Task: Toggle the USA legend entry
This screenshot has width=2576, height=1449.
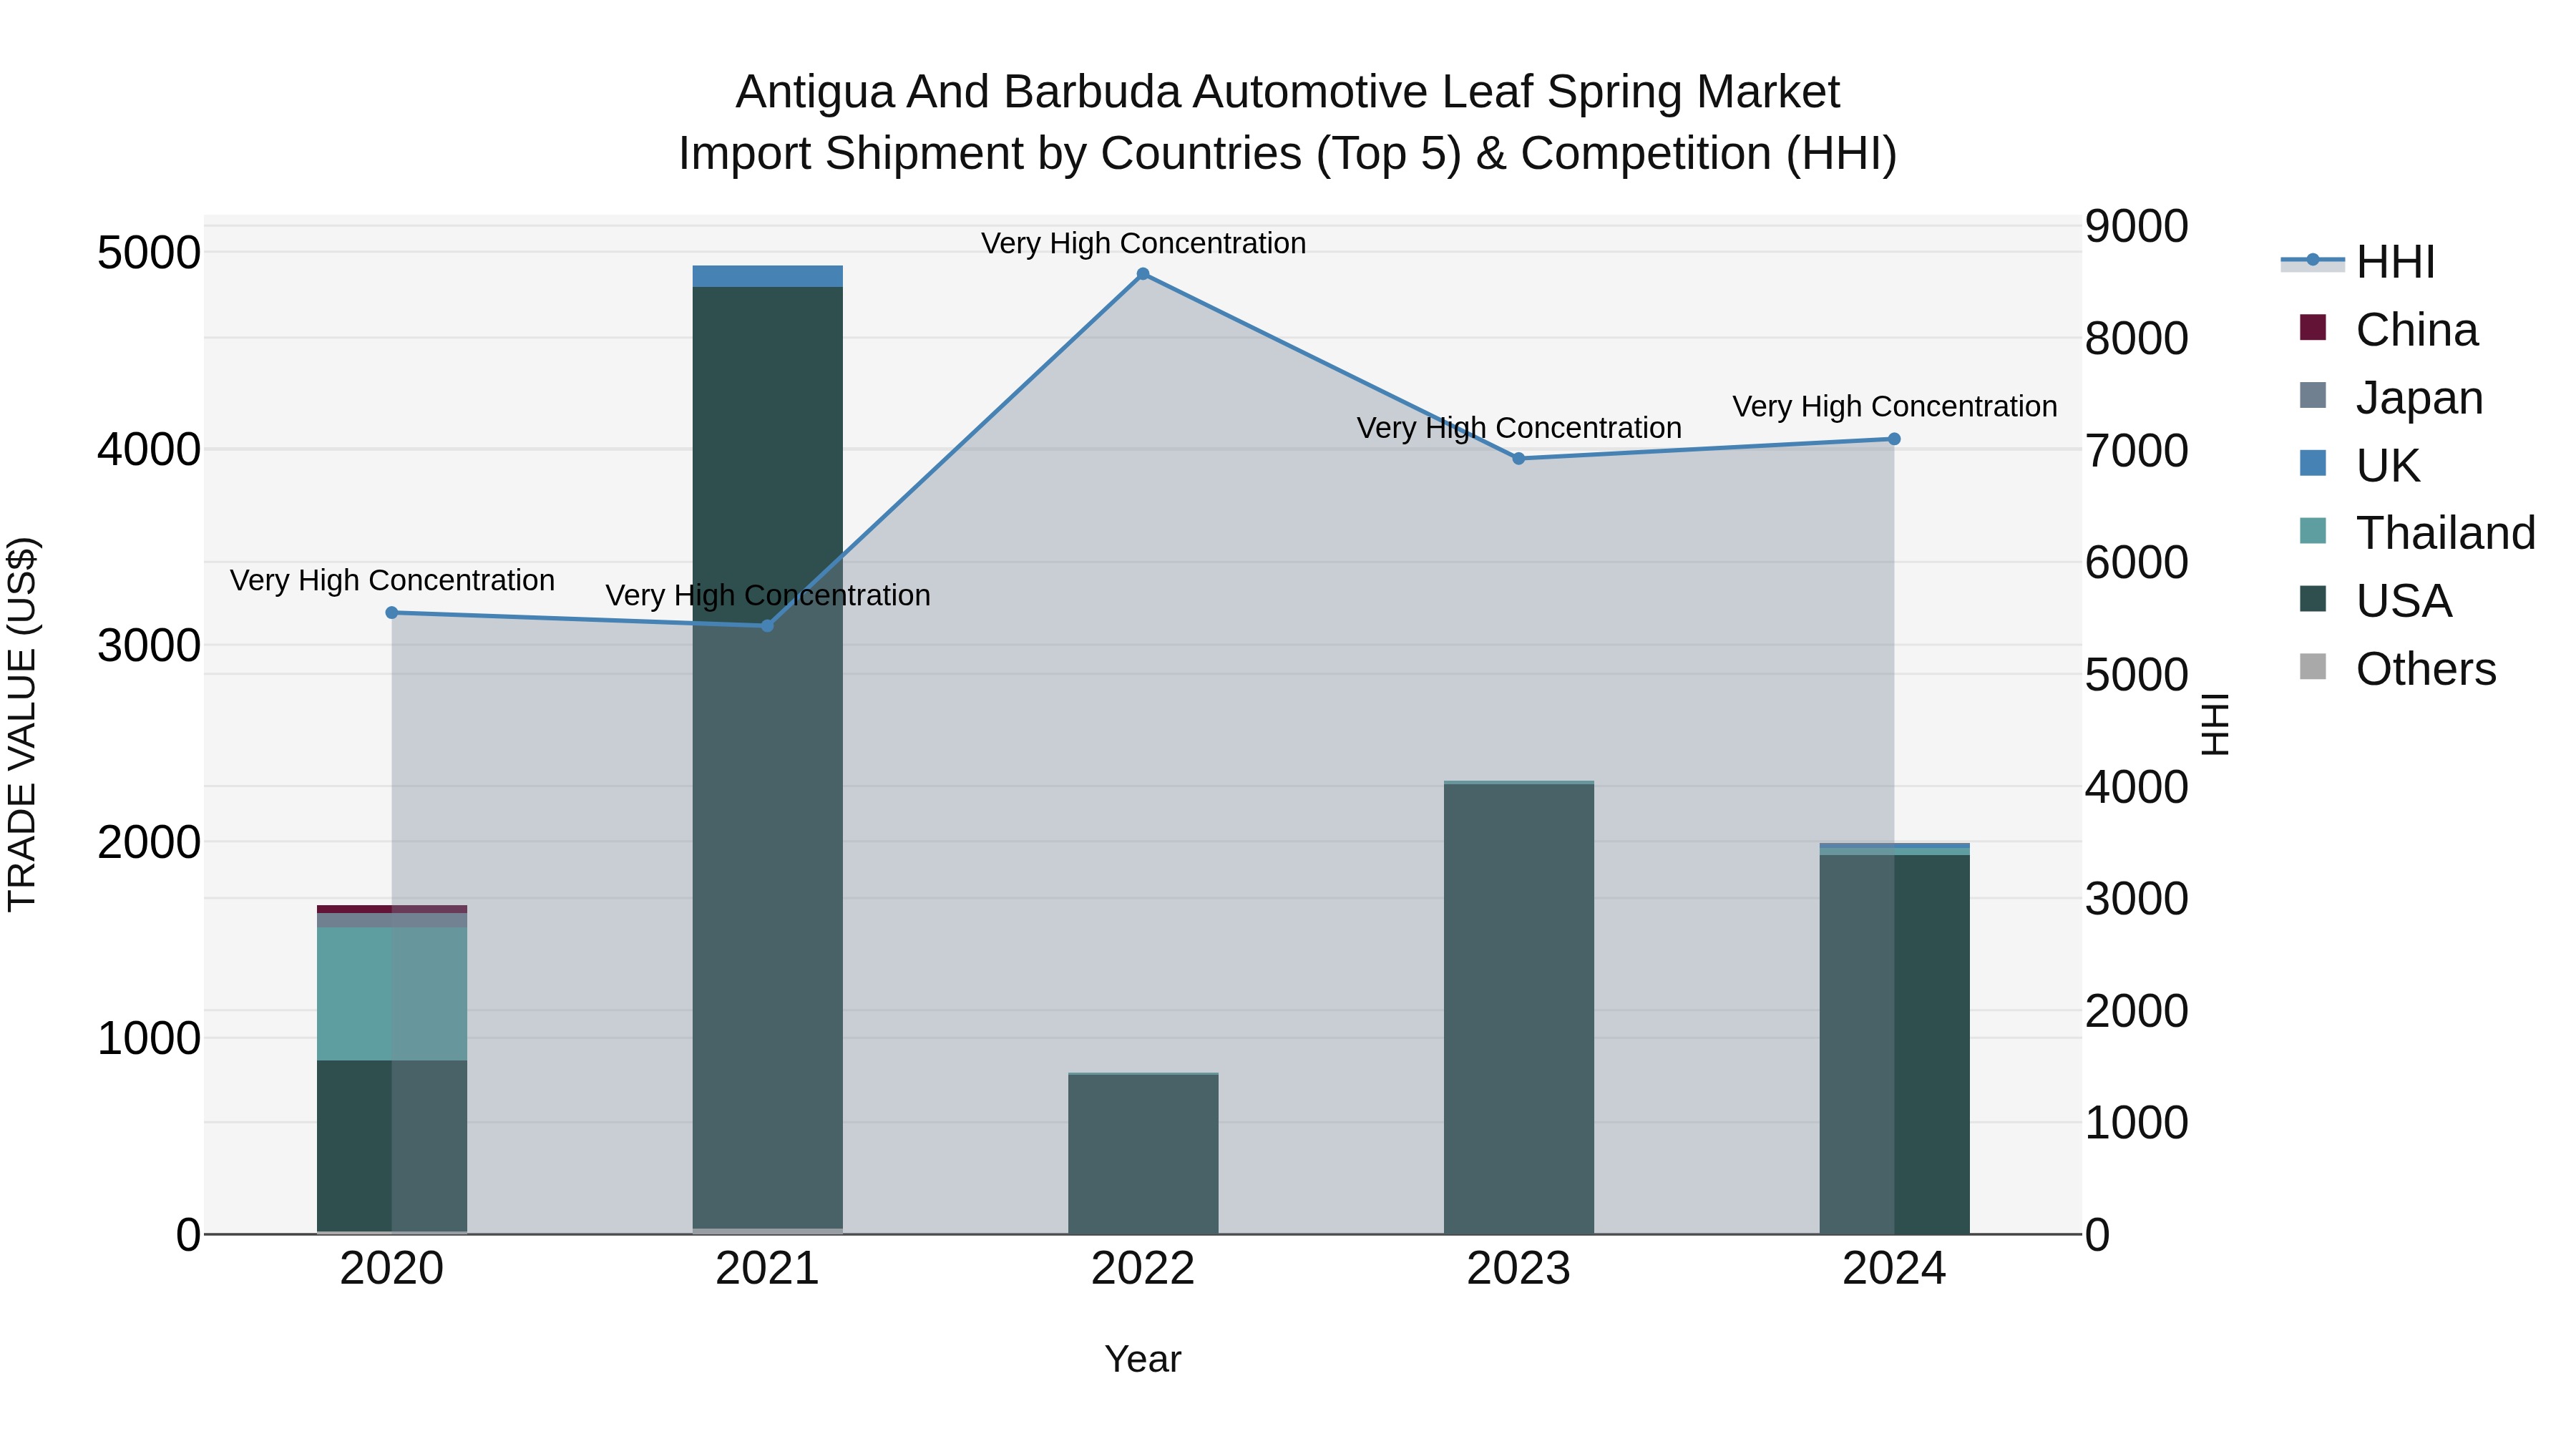Action: [2376, 601]
